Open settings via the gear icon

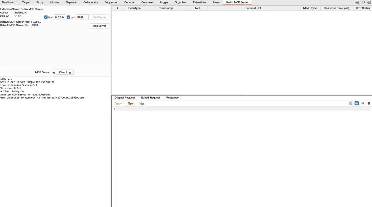(x=369, y=2)
